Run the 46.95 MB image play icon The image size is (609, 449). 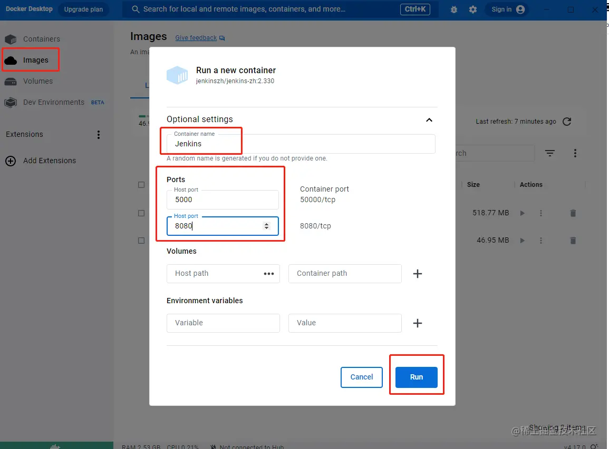pyautogui.click(x=523, y=241)
